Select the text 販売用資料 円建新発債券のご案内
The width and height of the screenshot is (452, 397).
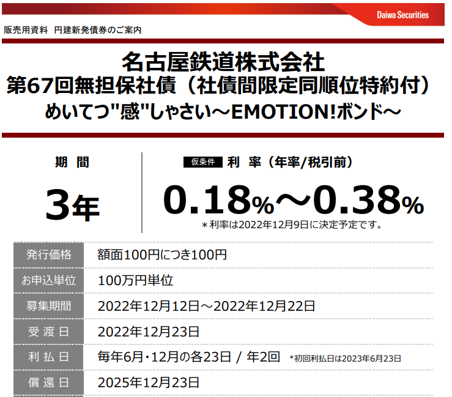click(72, 30)
